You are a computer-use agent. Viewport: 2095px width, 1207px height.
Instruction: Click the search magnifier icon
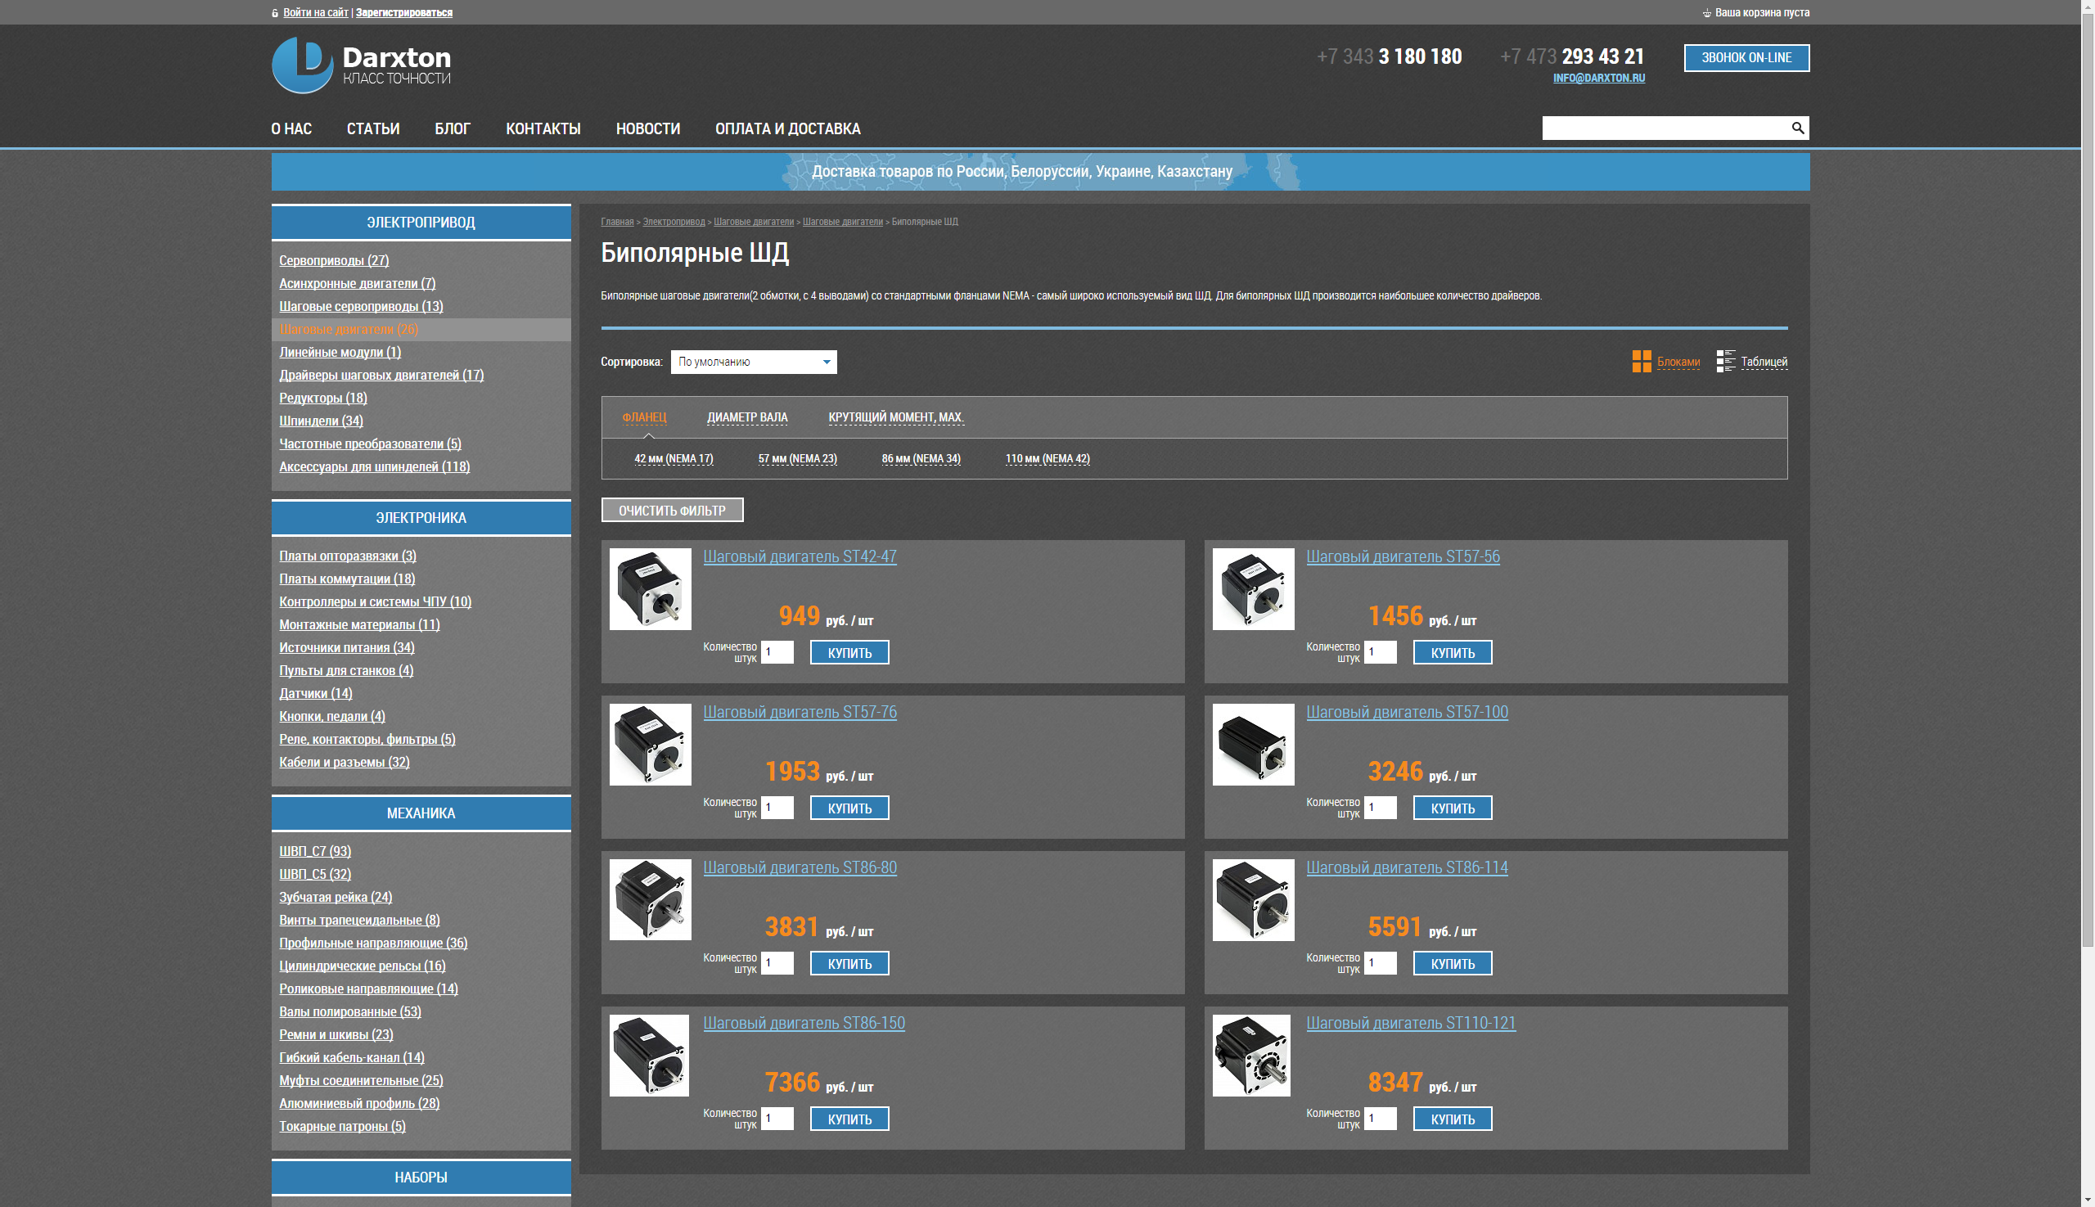1796,128
